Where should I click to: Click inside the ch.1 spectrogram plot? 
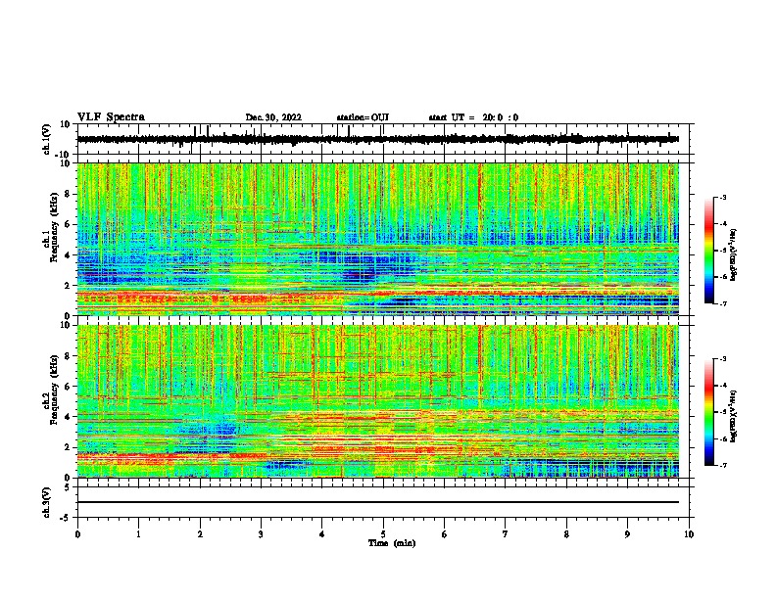377,239
